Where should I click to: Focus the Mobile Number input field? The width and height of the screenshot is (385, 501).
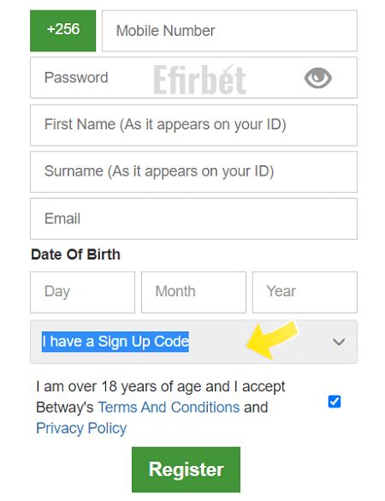pos(229,31)
